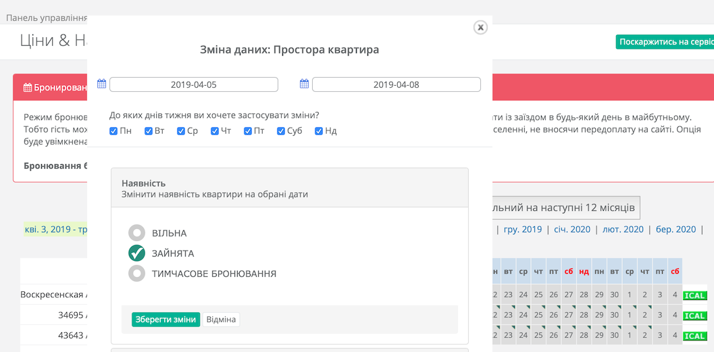
Task: Open the гру. 2019 month link
Action: pyautogui.click(x=523, y=229)
